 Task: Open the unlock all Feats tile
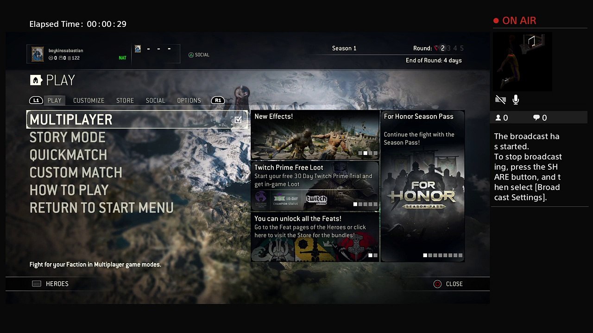(315, 237)
